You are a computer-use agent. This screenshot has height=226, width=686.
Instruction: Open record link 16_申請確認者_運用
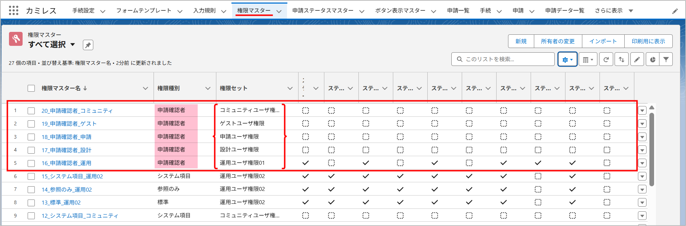tap(66, 163)
